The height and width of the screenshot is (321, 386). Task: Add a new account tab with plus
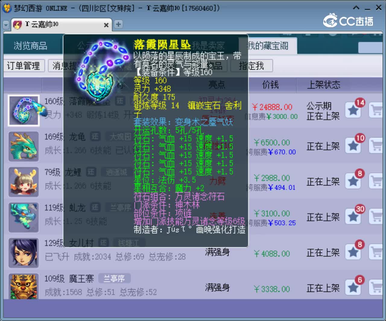(x=118, y=24)
